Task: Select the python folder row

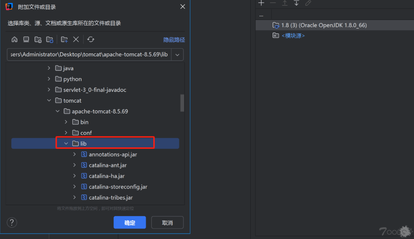Action: pyautogui.click(x=95, y=79)
